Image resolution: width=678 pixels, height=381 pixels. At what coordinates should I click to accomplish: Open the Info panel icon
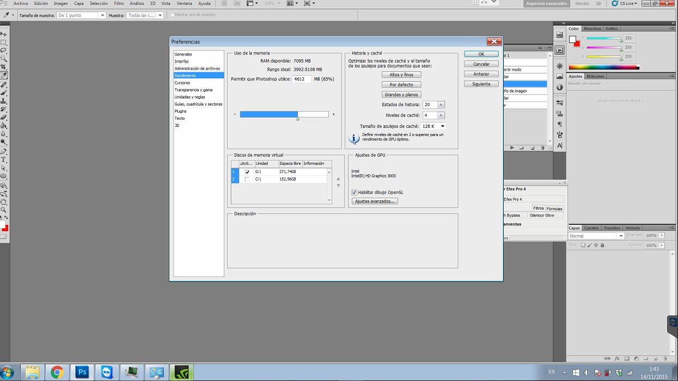coord(560,88)
